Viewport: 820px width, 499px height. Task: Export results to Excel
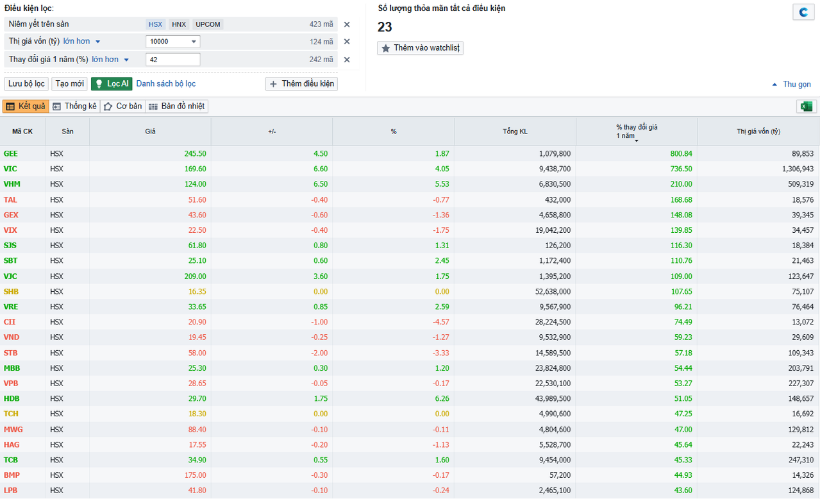pyautogui.click(x=806, y=106)
